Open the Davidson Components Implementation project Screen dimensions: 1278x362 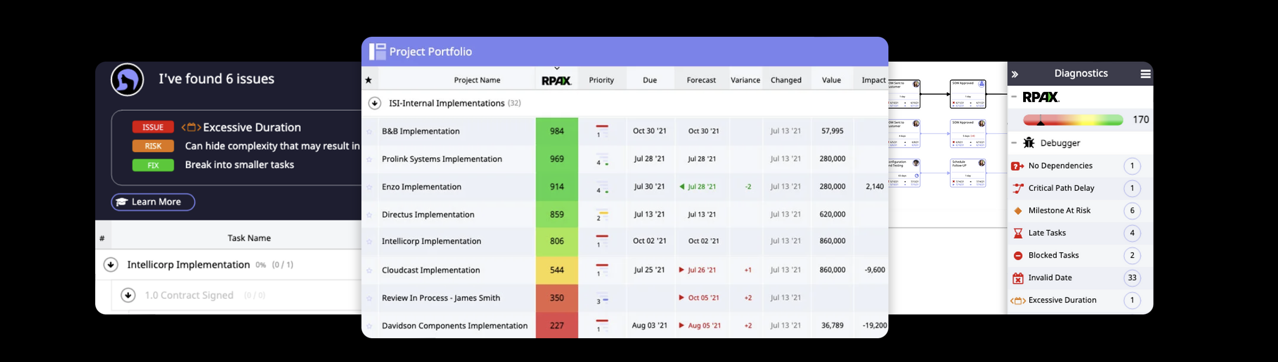(454, 326)
